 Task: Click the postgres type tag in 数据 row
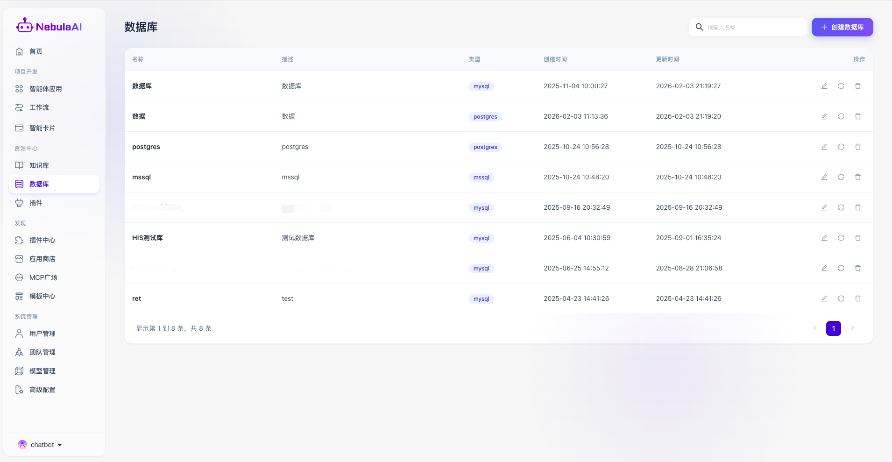485,117
